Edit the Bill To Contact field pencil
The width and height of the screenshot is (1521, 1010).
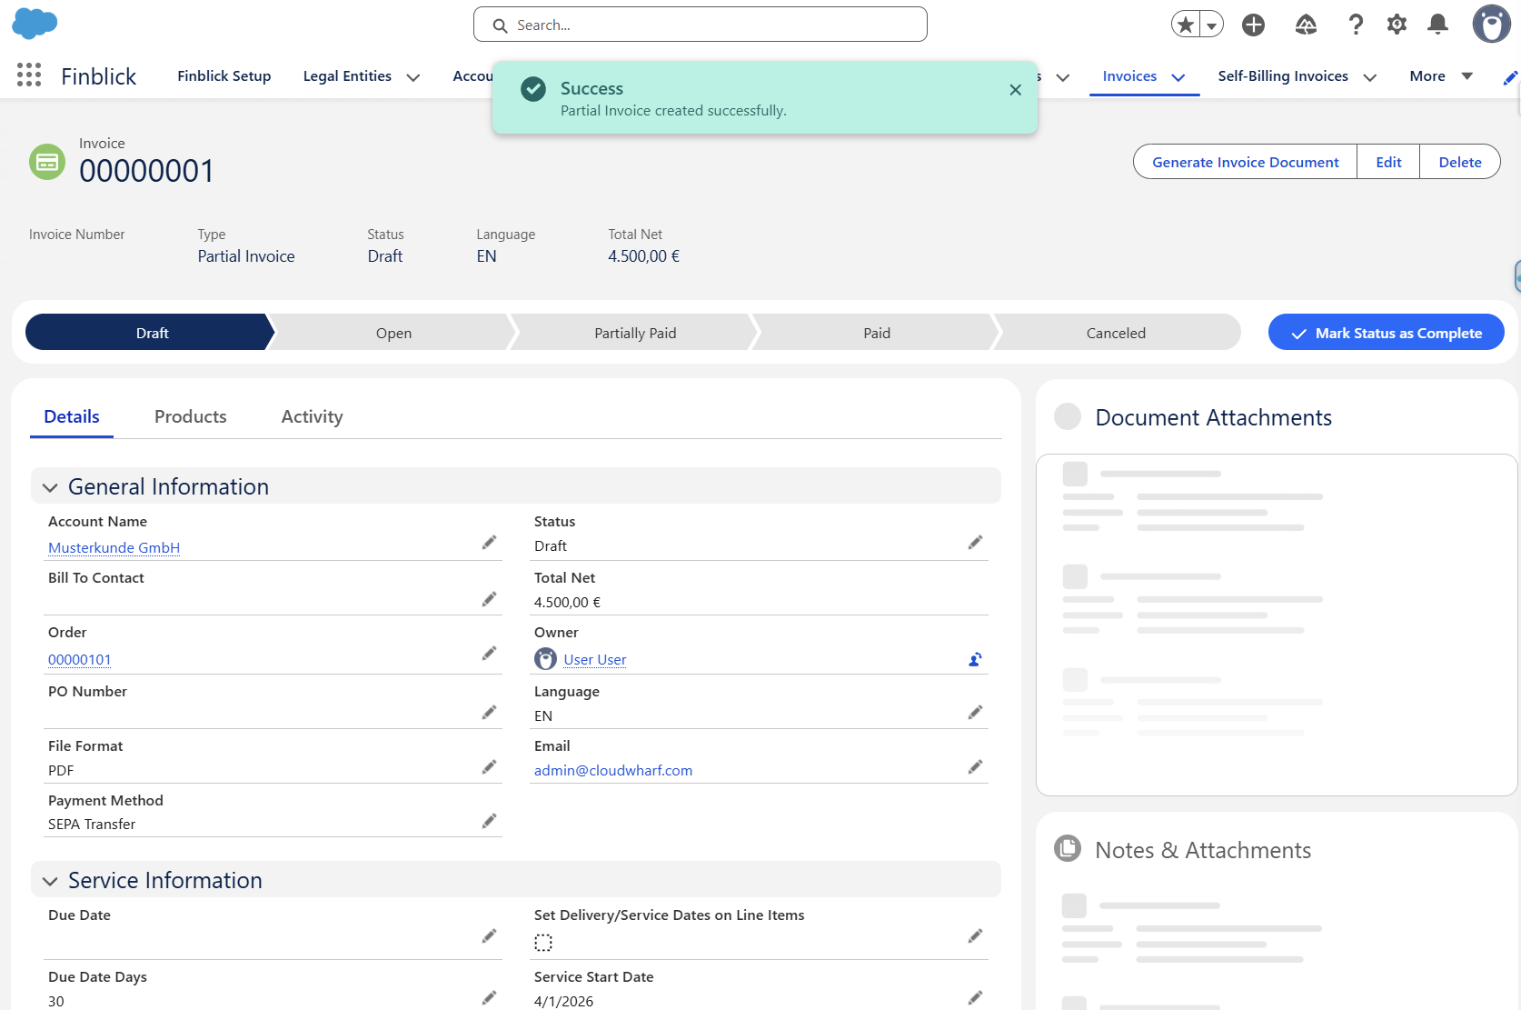489,599
